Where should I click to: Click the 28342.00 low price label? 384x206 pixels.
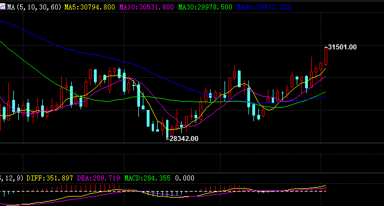[184, 139]
